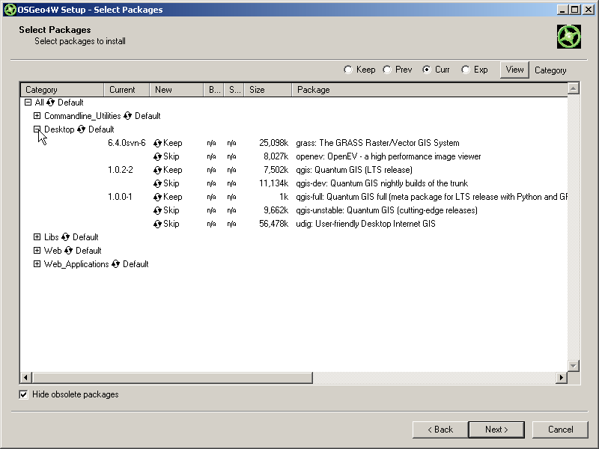Uncheck Hide obsolete packages checkbox
Image resolution: width=599 pixels, height=449 pixels.
(x=24, y=394)
